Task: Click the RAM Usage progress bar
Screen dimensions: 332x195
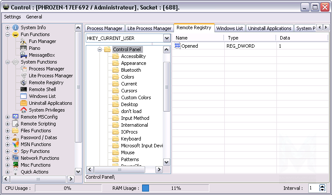Action: (x=175, y=188)
